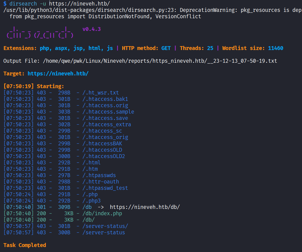The width and height of the screenshot is (302, 252).
Task: Select the /db/ 200 result path
Action: 88,220
